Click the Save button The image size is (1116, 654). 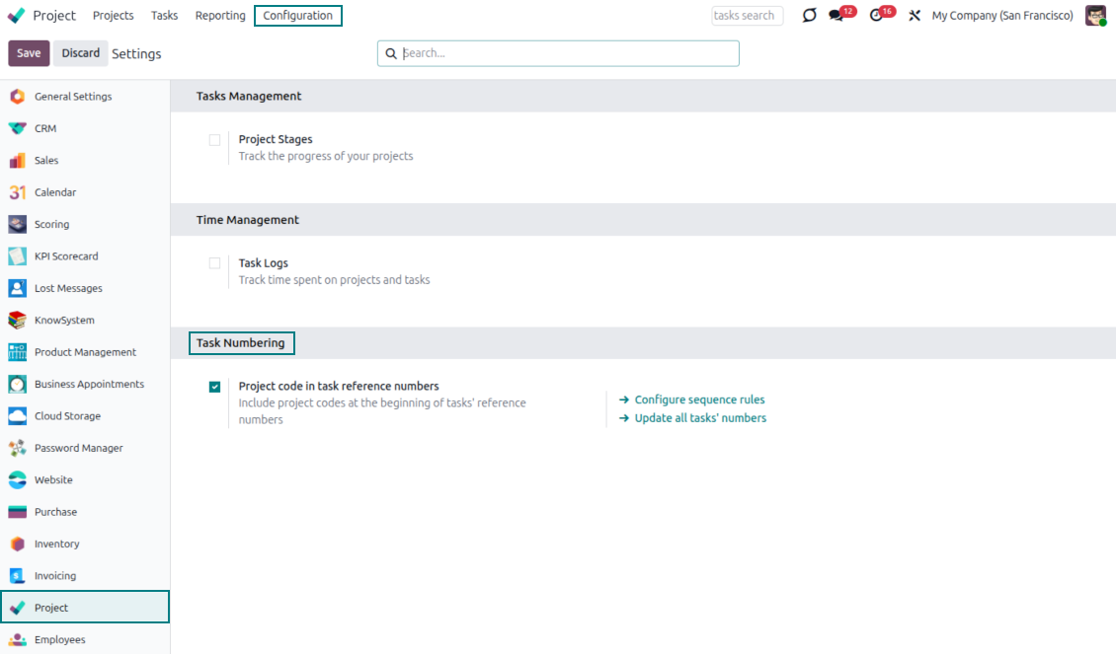click(x=29, y=53)
